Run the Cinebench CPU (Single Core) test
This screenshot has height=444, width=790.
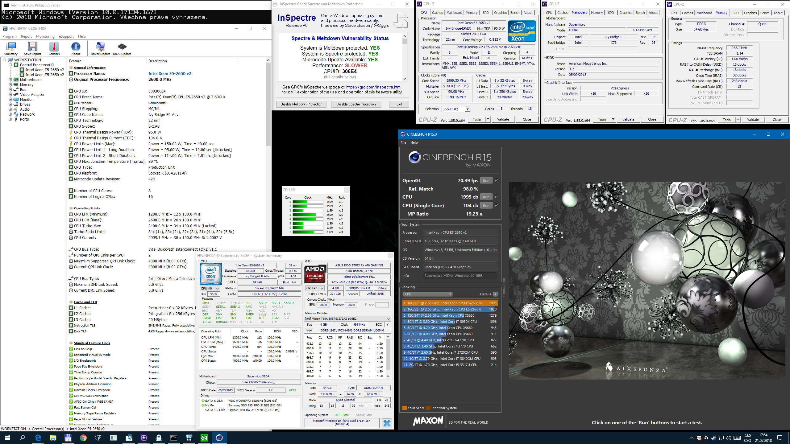(x=486, y=206)
